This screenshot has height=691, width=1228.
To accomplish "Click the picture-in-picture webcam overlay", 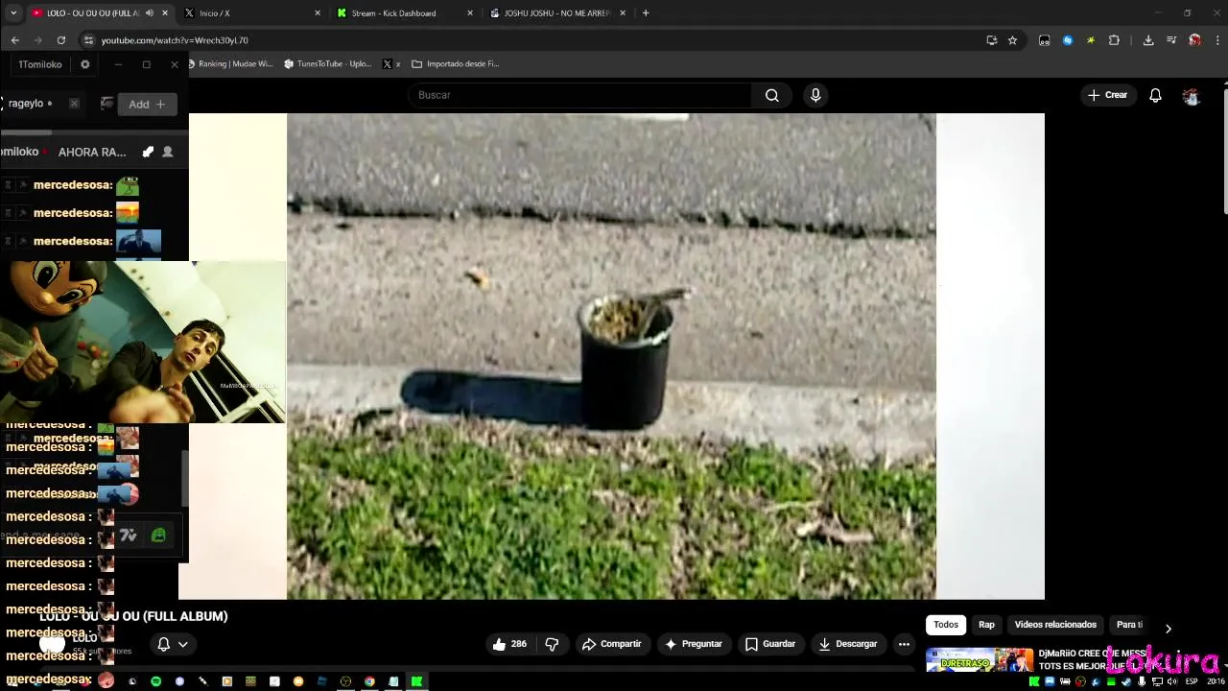I will [x=143, y=342].
